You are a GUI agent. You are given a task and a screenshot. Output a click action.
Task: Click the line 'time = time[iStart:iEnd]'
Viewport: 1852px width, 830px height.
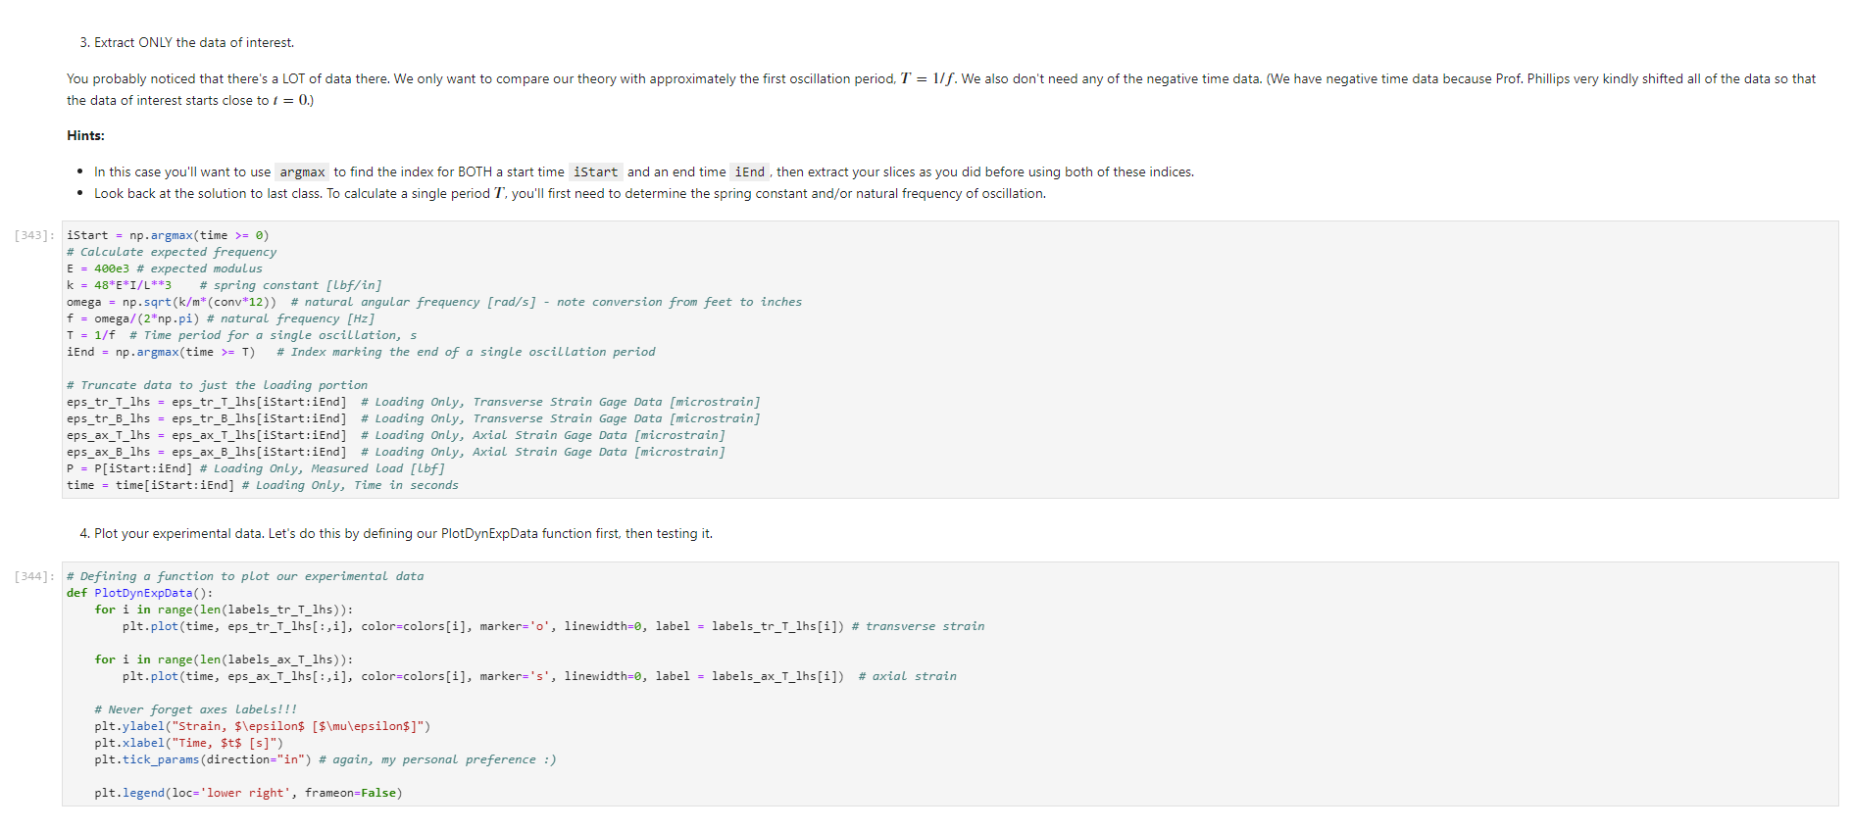(263, 485)
